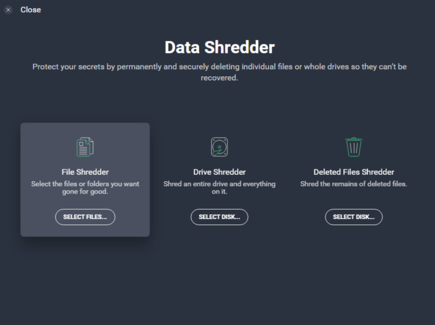Click the description under Drive Shredder
Image resolution: width=435 pixels, height=325 pixels.
[219, 188]
